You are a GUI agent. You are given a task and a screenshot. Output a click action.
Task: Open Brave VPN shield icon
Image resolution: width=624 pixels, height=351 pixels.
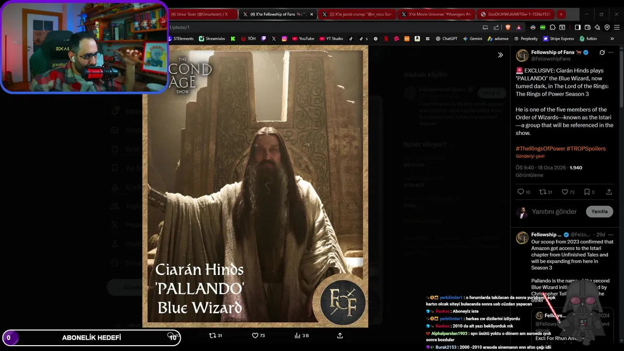click(x=607, y=27)
